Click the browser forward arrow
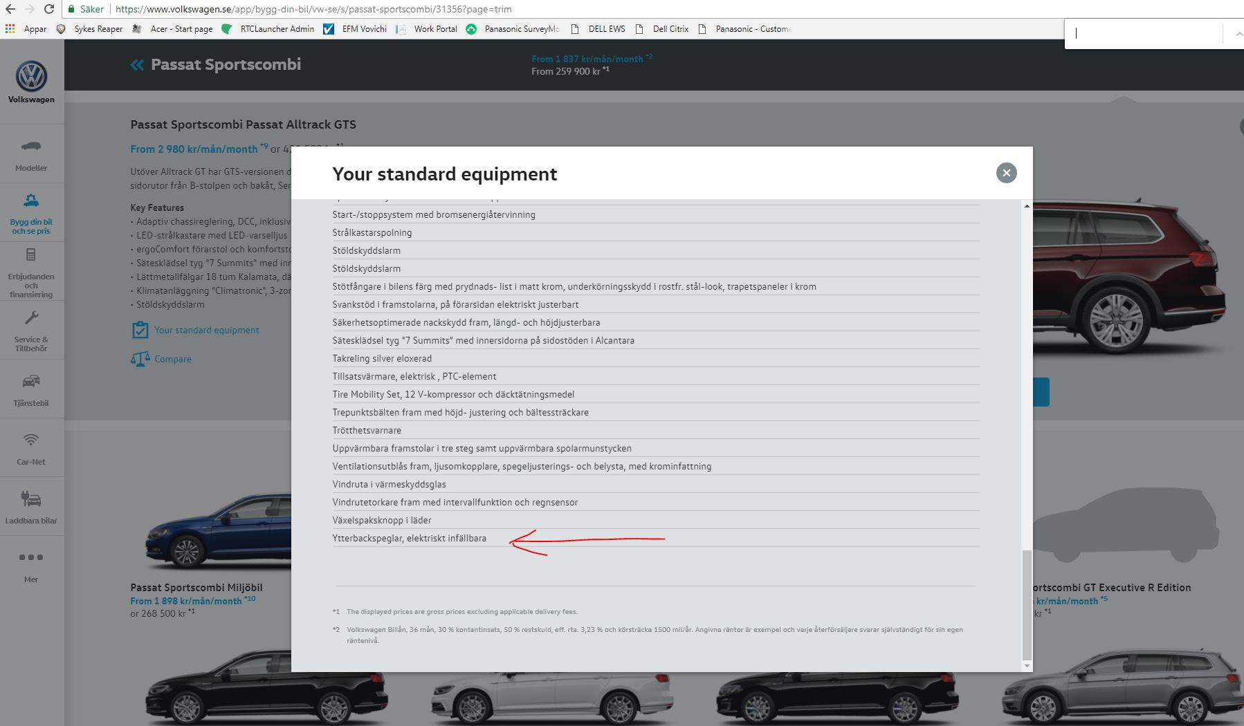 [30, 9]
